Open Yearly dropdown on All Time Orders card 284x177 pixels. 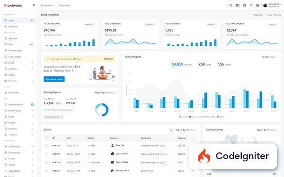pyautogui.click(x=273, y=25)
